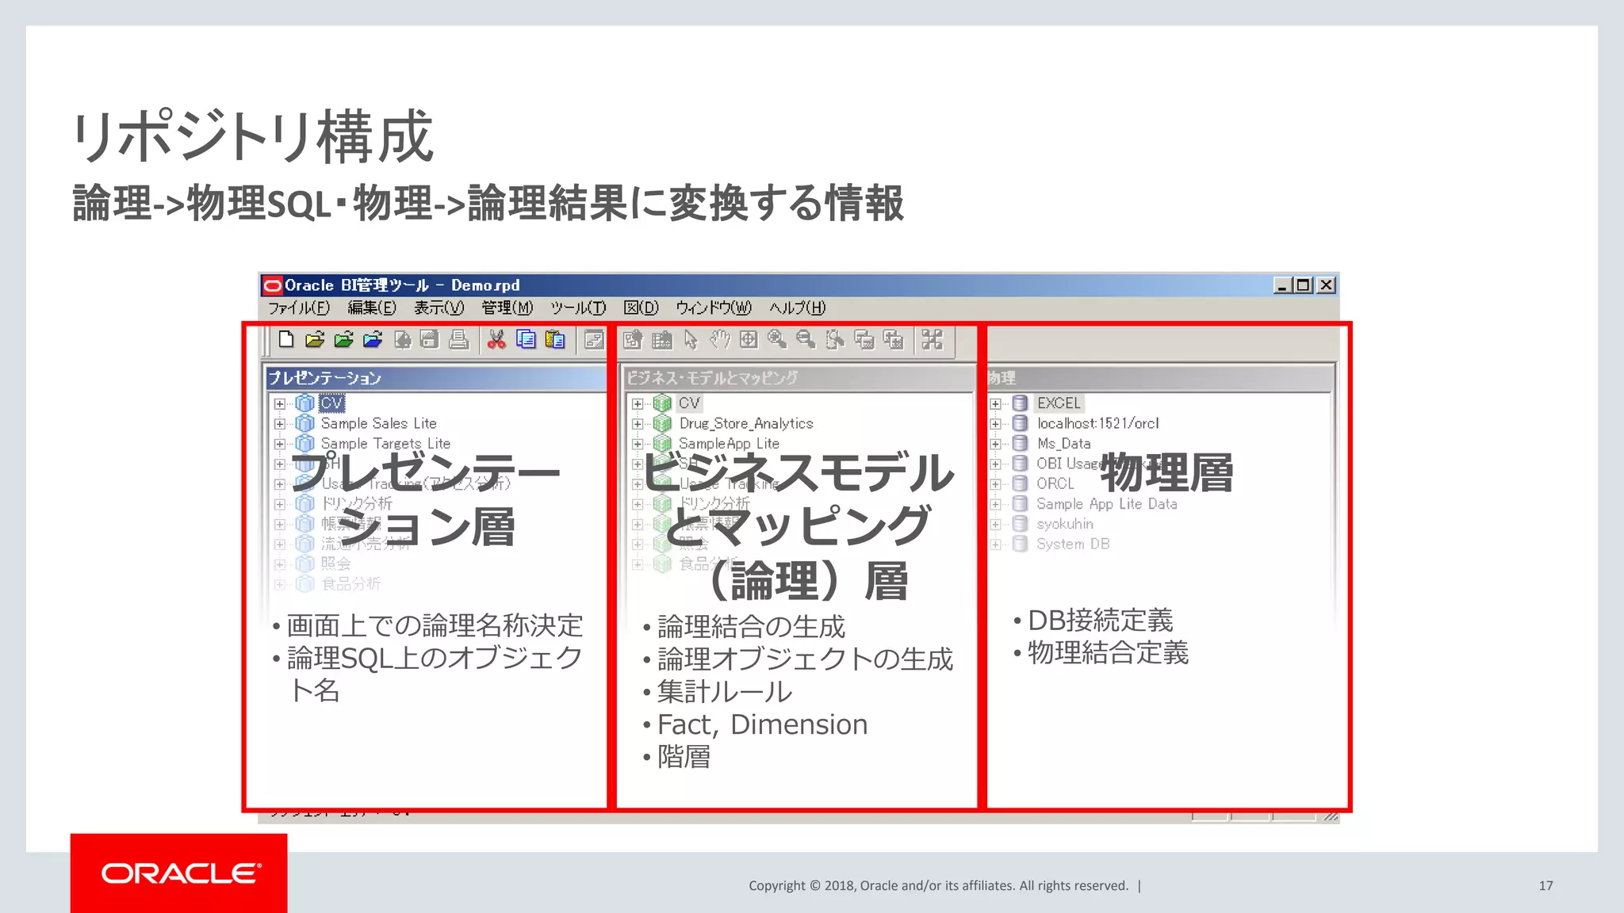Open the ツール(T) menu
The image size is (1624, 913).
[578, 308]
